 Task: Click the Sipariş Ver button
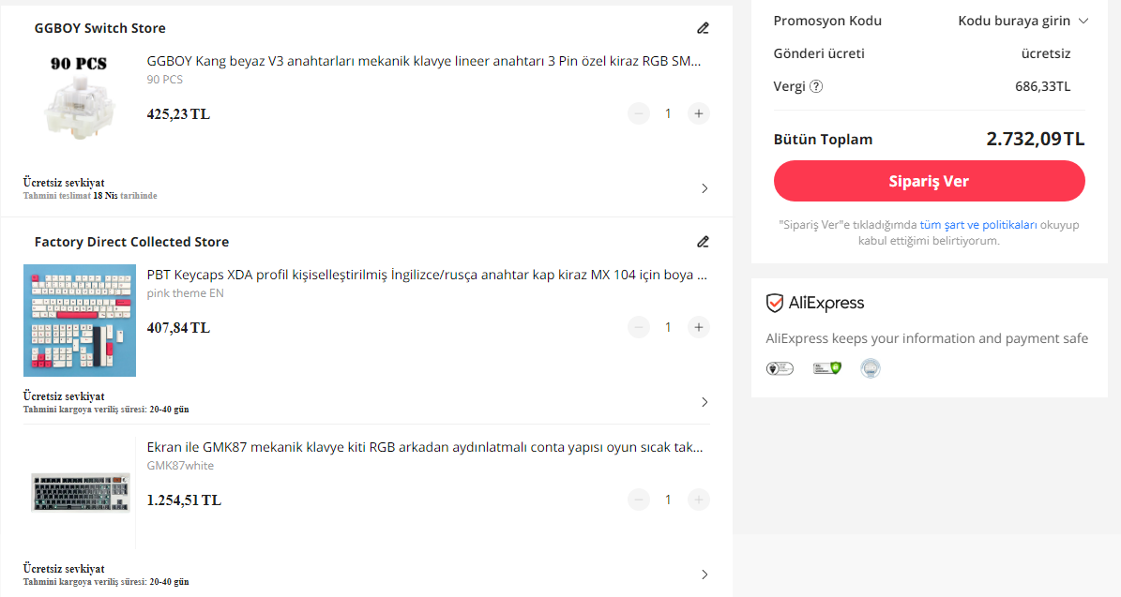coord(929,181)
